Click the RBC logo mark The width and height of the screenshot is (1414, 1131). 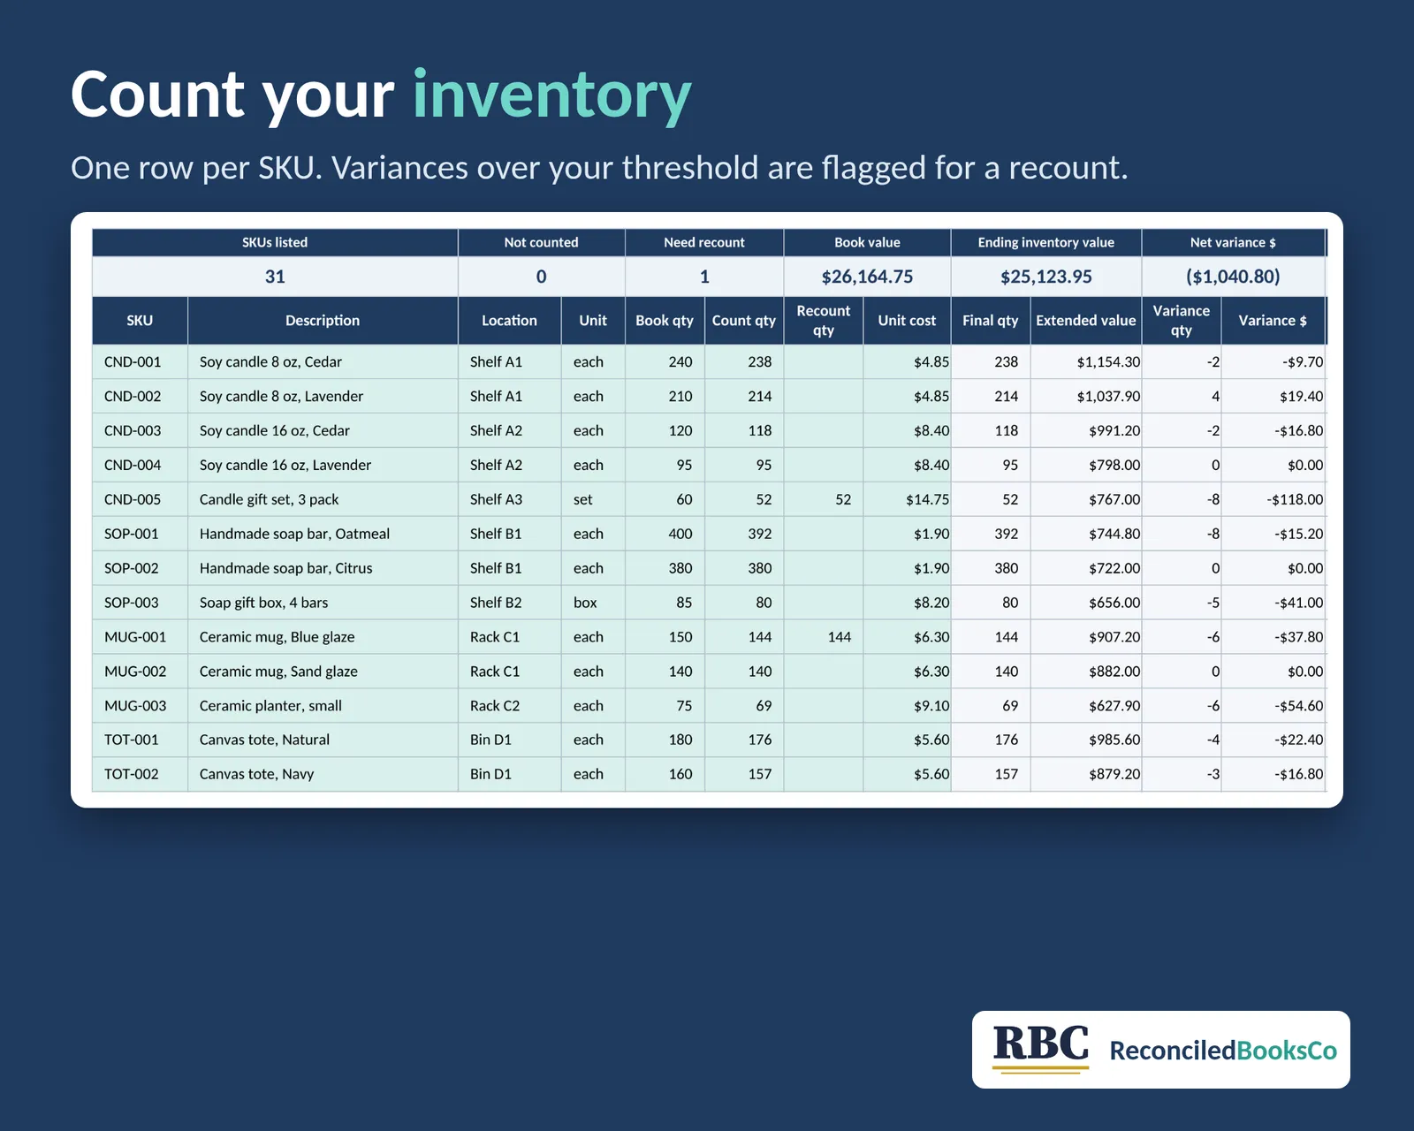tap(1041, 1049)
